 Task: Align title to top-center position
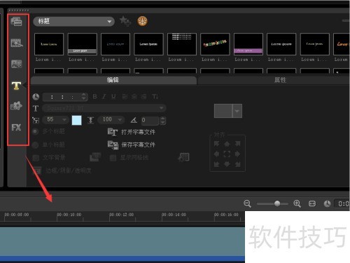pos(227,144)
